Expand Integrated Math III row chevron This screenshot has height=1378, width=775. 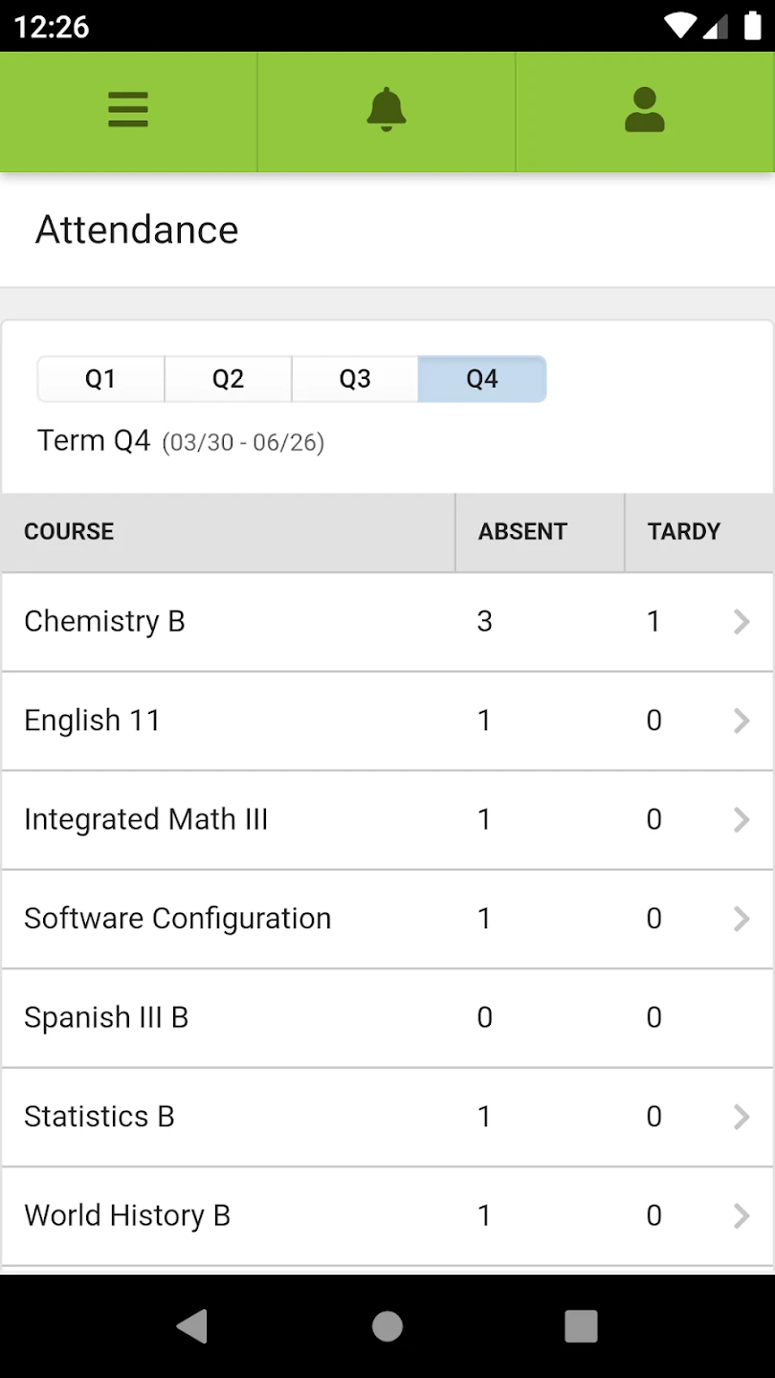pyautogui.click(x=741, y=819)
